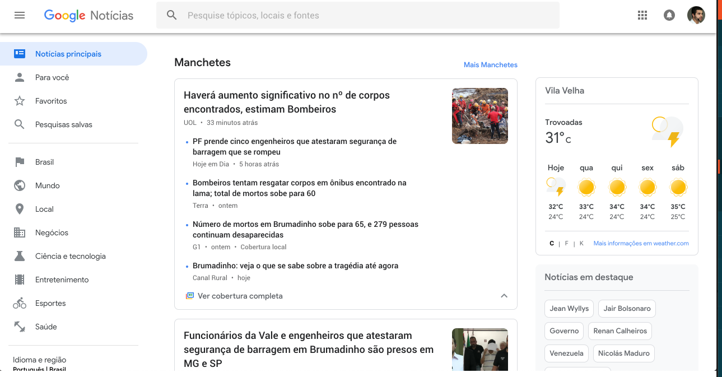Click the Mundo globe icon
The width and height of the screenshot is (722, 377).
[20, 185]
